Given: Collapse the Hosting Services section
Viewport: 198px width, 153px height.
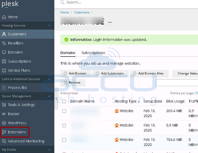Looking at the screenshot, I should tap(49, 25).
